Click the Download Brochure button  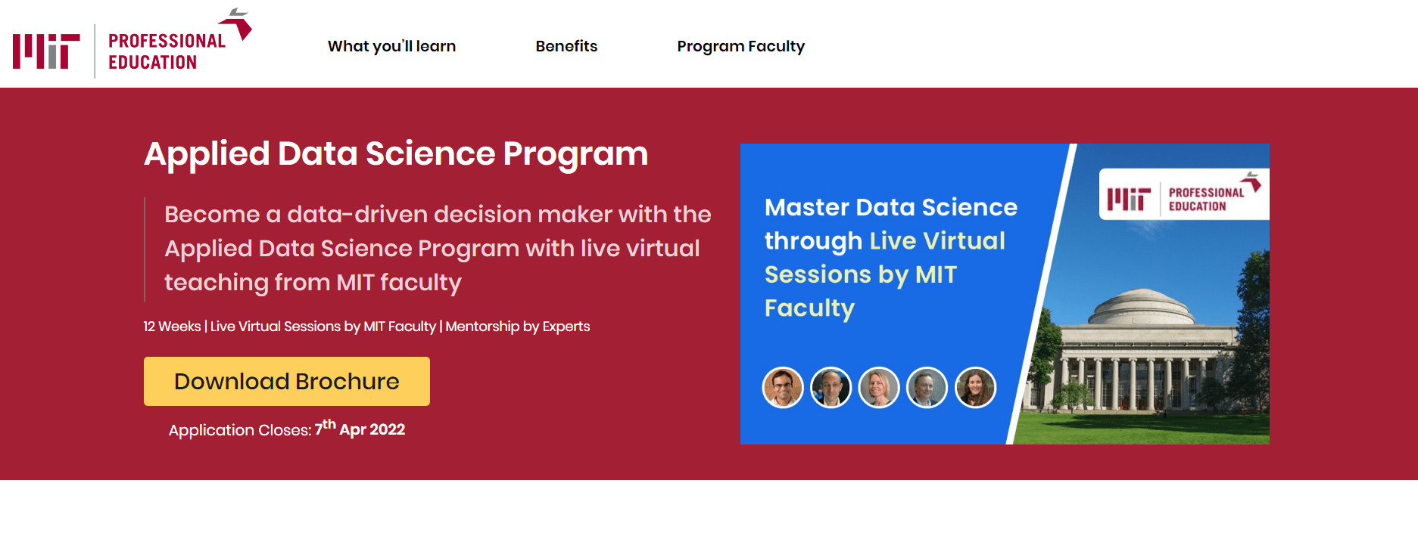click(287, 381)
